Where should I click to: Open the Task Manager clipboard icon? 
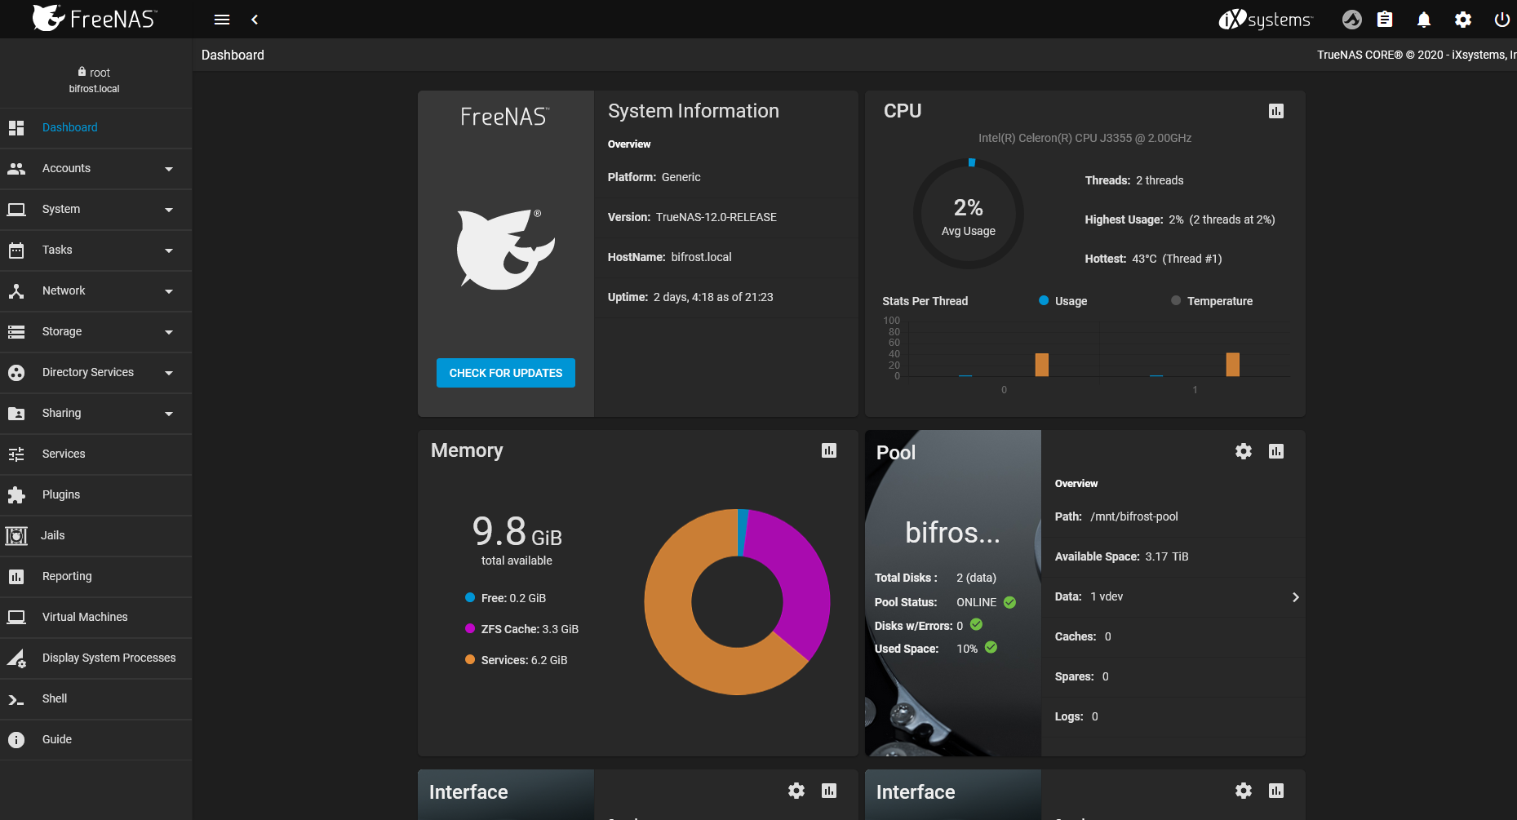[1385, 20]
